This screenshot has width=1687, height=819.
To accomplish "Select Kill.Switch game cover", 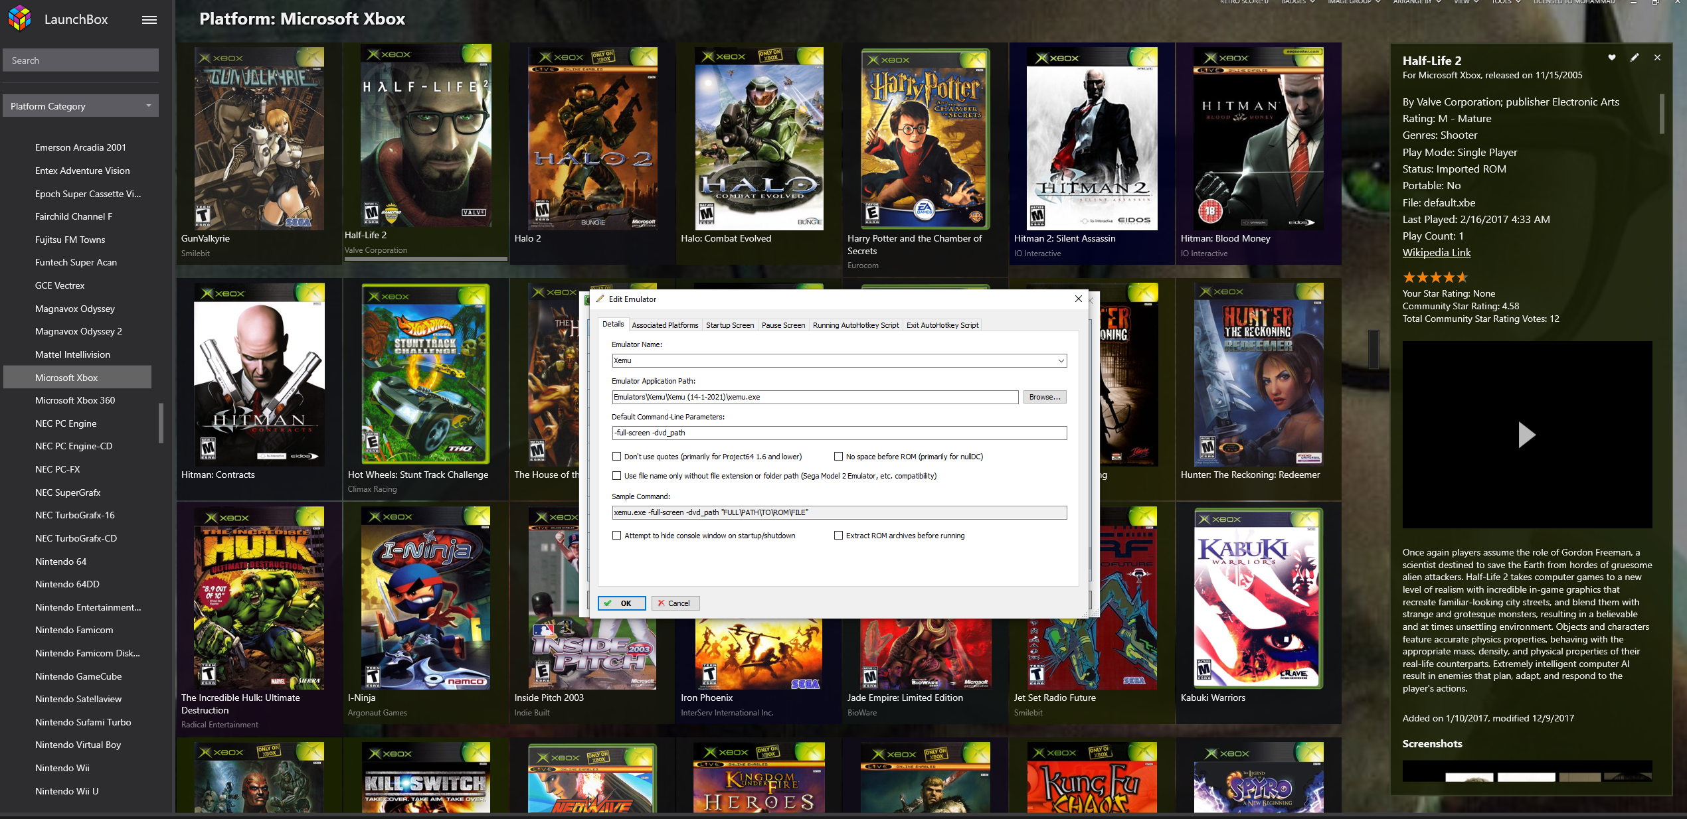I will click(426, 777).
